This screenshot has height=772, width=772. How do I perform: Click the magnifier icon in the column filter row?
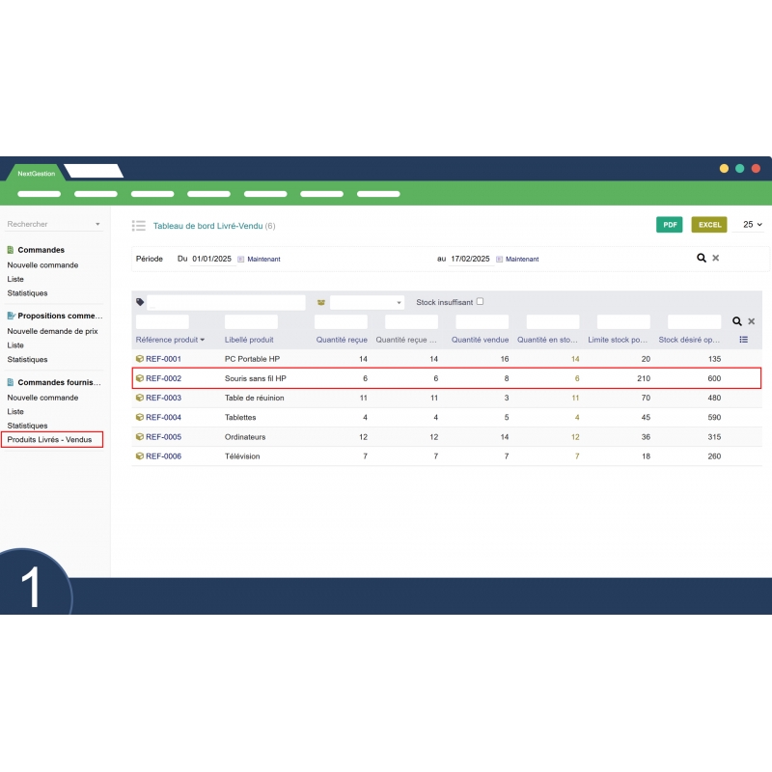[x=737, y=321]
